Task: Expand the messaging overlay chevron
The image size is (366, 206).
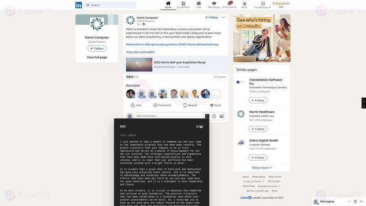Action: click(361, 201)
